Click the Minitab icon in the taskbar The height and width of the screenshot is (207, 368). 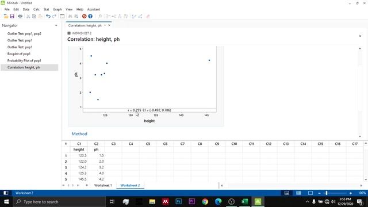258,202
